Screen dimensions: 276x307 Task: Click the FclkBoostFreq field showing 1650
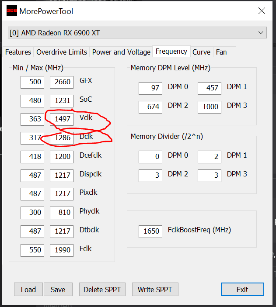click(150, 231)
